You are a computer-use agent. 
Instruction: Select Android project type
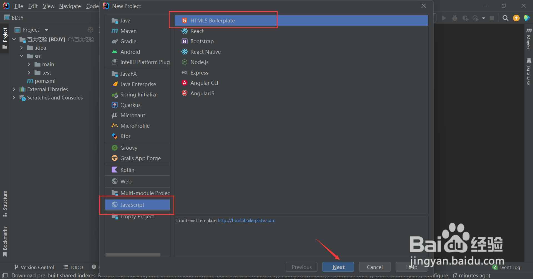(137, 52)
